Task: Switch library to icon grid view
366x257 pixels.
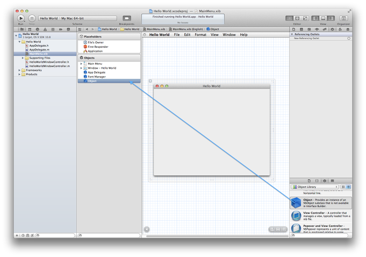Action: [343, 187]
